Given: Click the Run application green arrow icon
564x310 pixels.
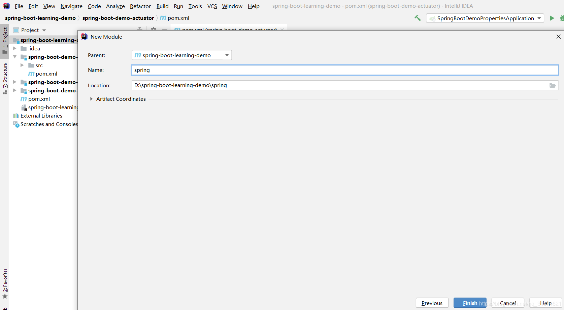Looking at the screenshot, I should pyautogui.click(x=552, y=18).
